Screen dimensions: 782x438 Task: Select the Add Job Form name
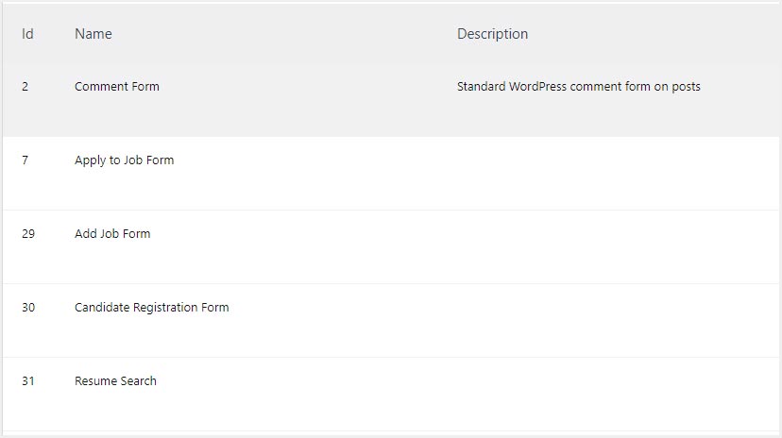click(112, 234)
